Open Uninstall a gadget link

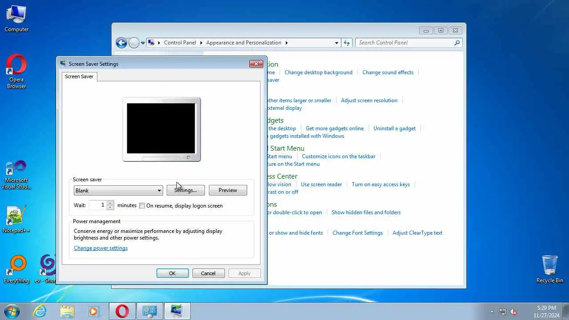(394, 128)
